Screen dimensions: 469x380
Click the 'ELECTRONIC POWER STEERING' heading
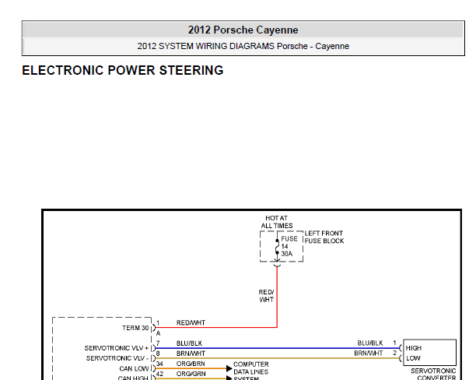(123, 70)
